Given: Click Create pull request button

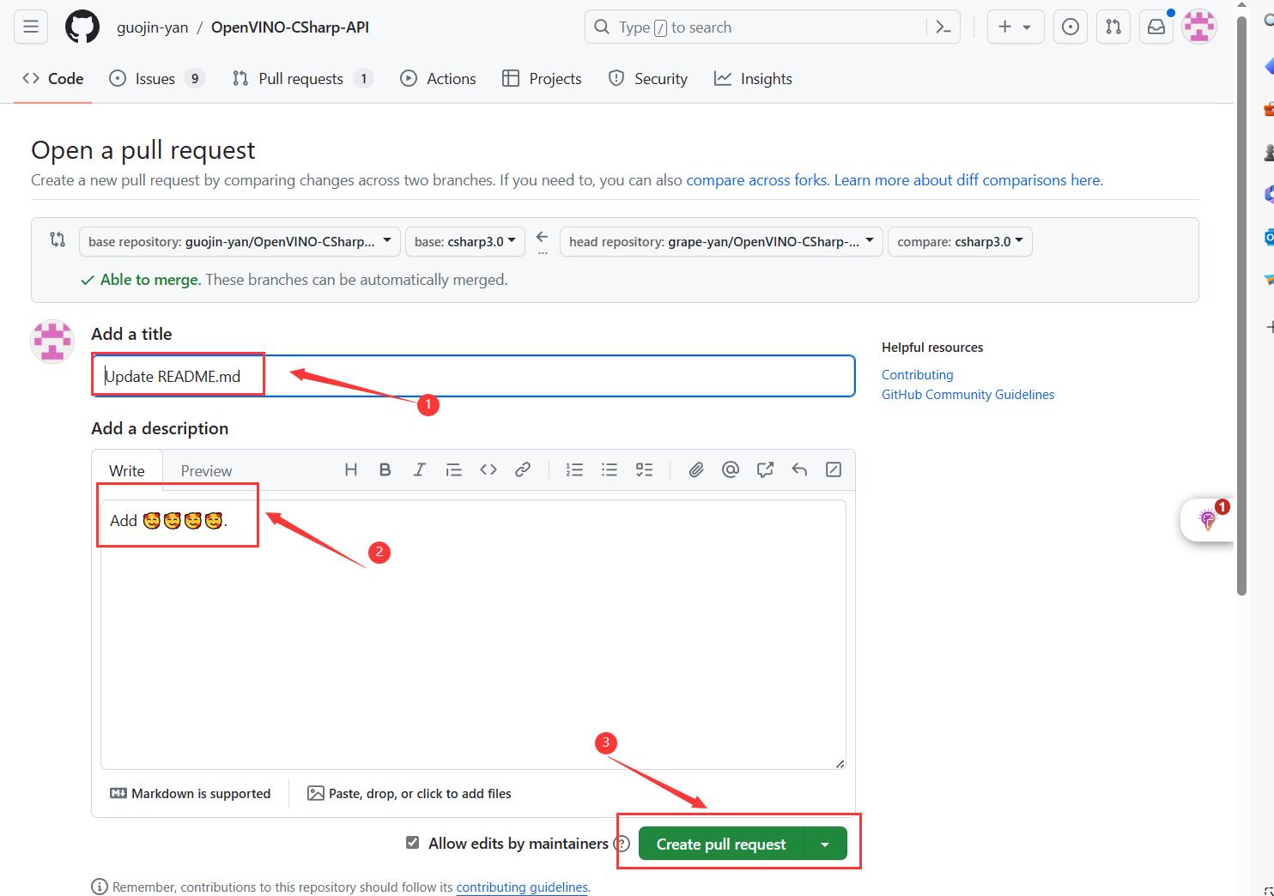Looking at the screenshot, I should coord(720,844).
